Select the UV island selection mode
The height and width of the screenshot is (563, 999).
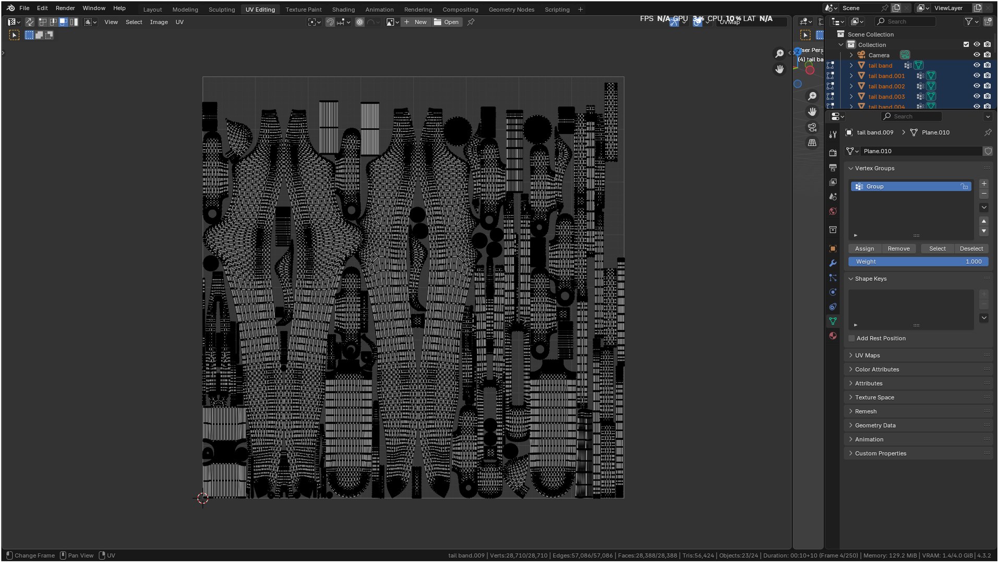tap(74, 22)
